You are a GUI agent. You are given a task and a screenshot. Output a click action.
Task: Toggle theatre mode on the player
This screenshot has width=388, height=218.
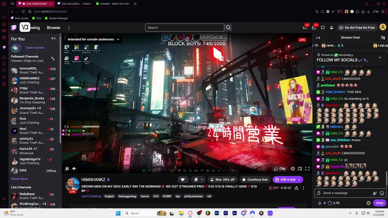[300, 169]
